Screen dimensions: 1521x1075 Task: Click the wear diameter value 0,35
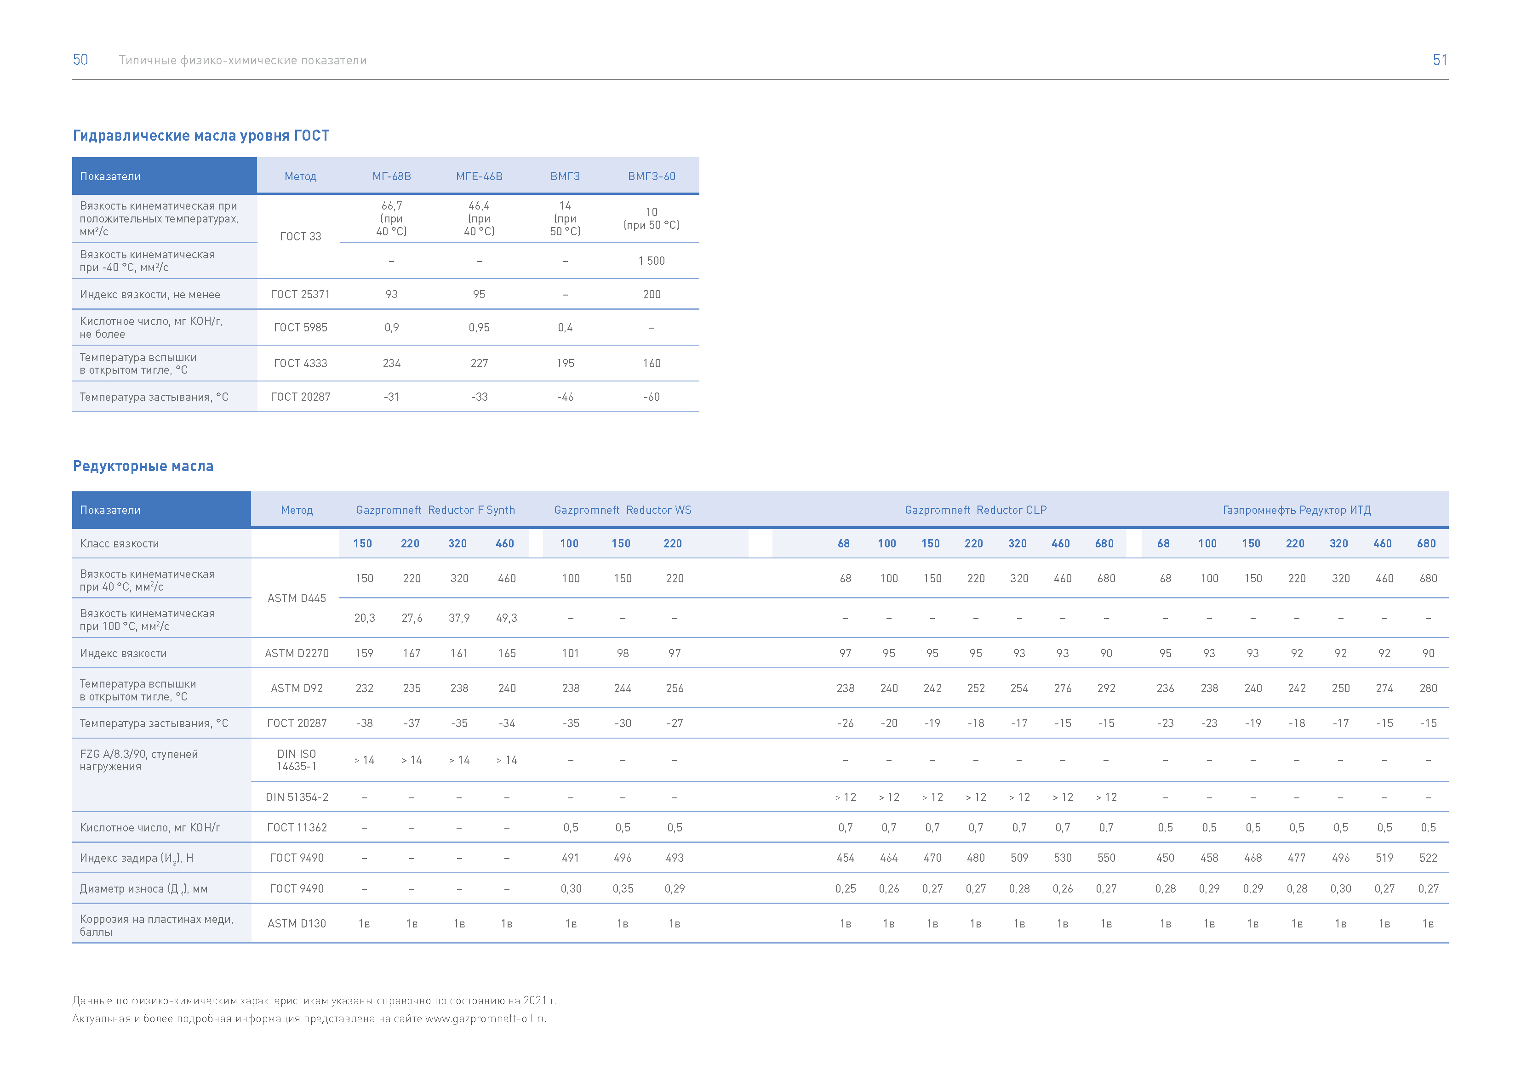pyautogui.click(x=623, y=889)
